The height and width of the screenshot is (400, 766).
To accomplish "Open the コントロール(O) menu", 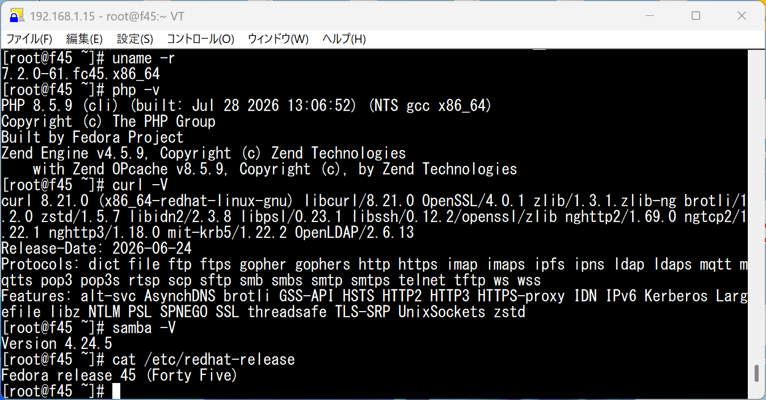I will tap(200, 39).
